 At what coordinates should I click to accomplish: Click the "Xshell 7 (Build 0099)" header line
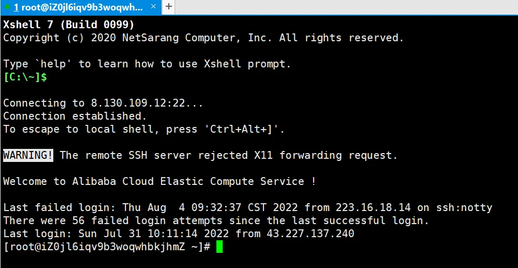69,25
